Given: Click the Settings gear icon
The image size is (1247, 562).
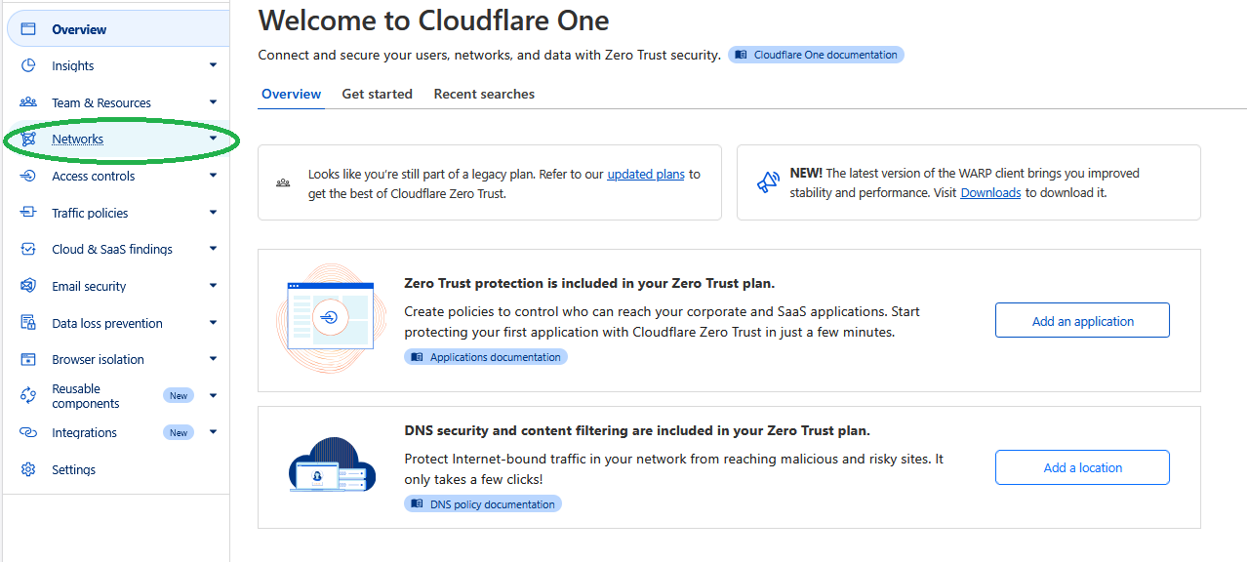Looking at the screenshot, I should click(x=28, y=469).
